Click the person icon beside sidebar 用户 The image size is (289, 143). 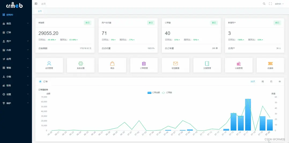pyautogui.click(x=4, y=41)
